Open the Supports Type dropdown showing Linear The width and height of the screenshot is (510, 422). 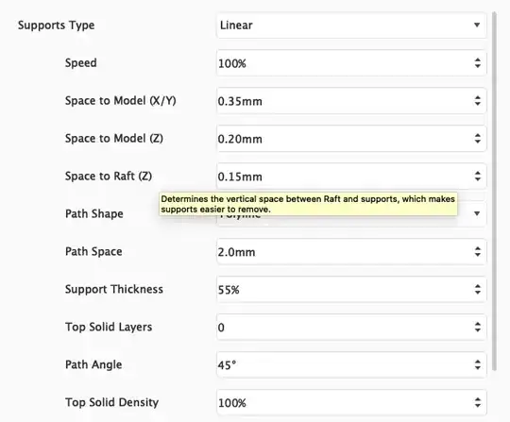(351, 25)
